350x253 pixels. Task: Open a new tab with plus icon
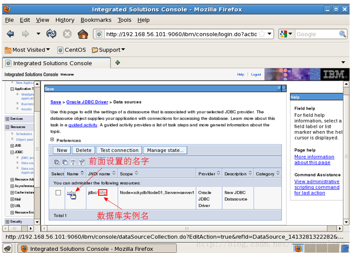118,63
